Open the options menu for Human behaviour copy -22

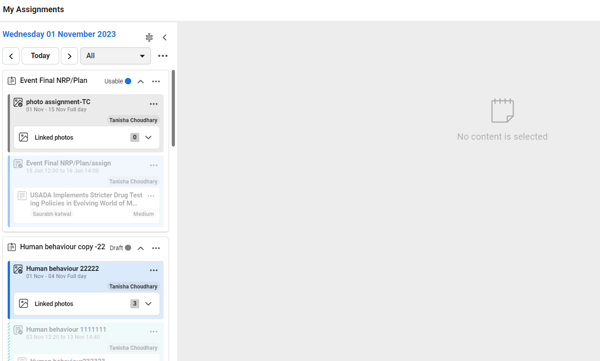pos(156,248)
